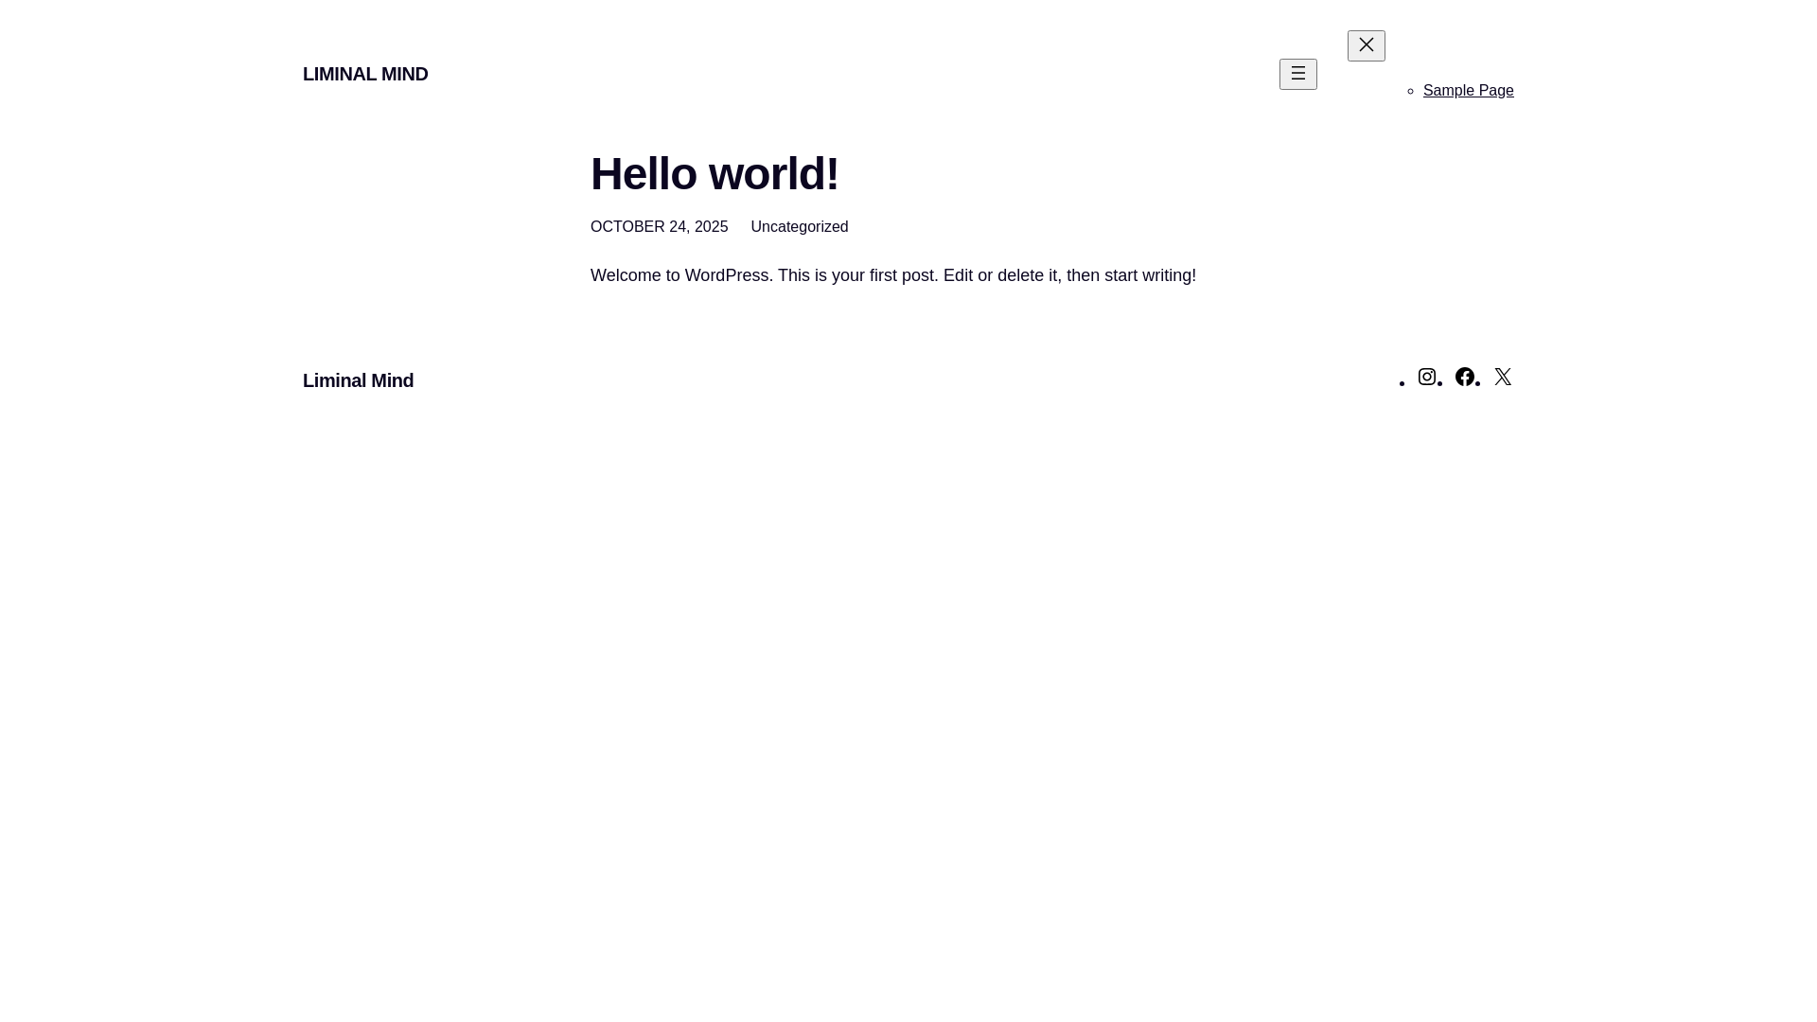The height and width of the screenshot is (1022, 1817).
Task: Click the Welcome to WordPress paragraph text
Action: click(x=892, y=275)
